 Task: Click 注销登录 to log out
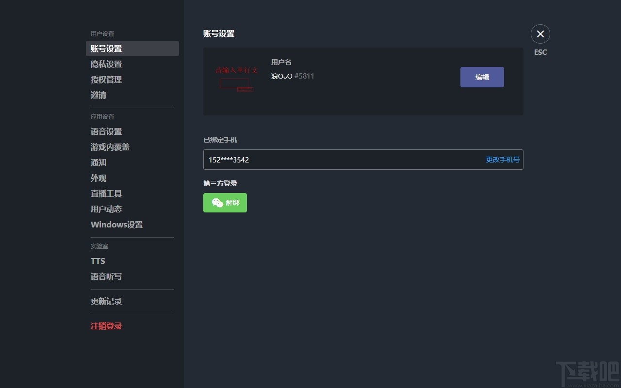132,326
